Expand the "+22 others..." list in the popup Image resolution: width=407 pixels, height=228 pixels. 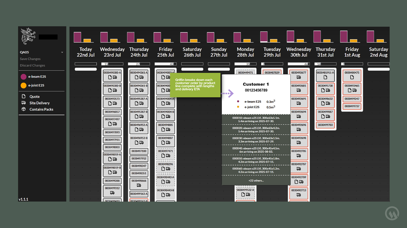(x=256, y=181)
